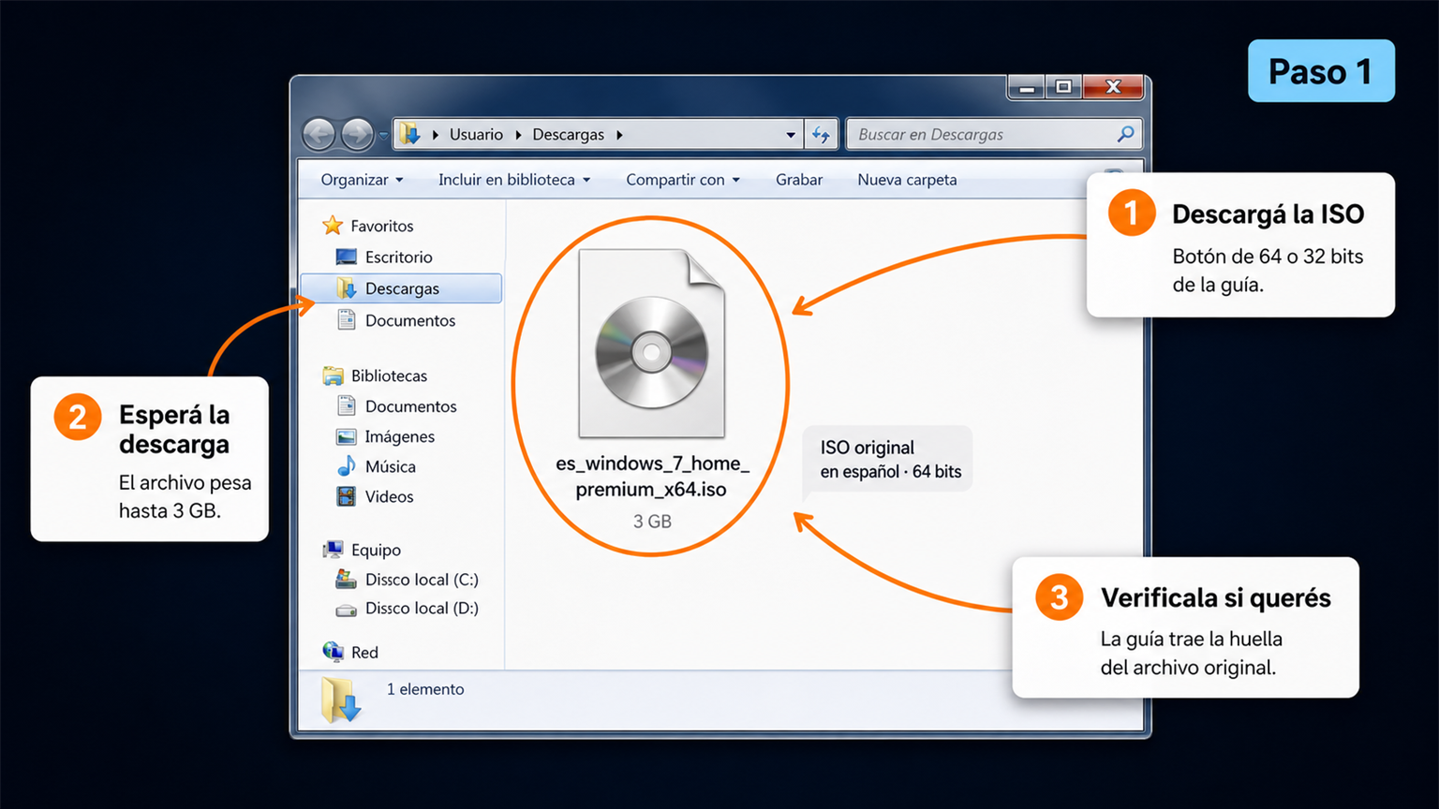Select Dissco local (C:) drive label

[422, 580]
